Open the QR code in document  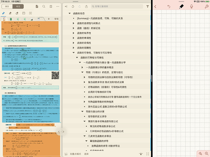(55, 75)
